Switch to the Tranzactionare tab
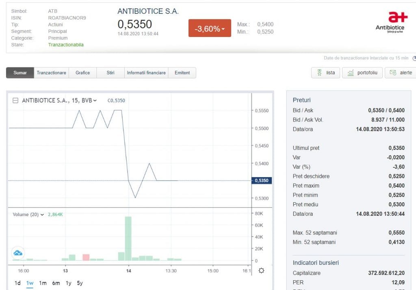 [52, 73]
